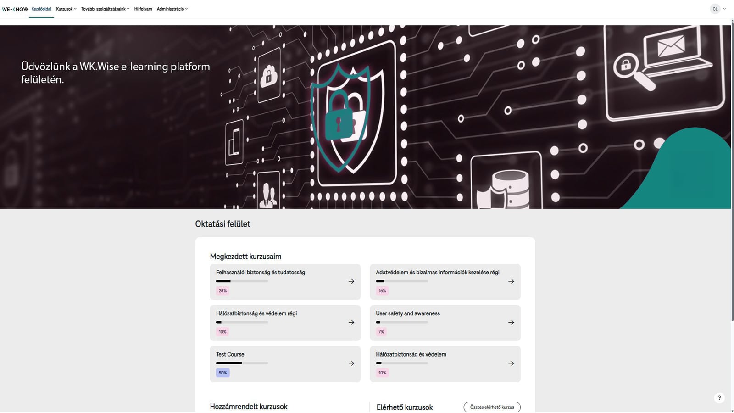The width and height of the screenshot is (734, 413).
Task: Click Összes elérhető kurzus button
Action: 492,407
